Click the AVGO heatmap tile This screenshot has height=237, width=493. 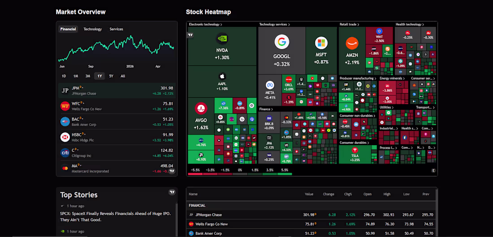201,116
